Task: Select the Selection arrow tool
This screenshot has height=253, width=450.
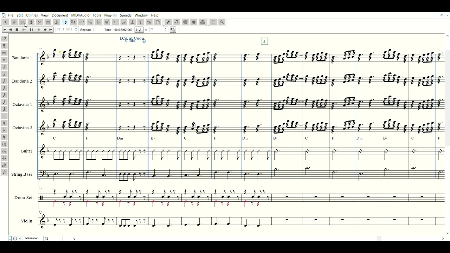Action: [5, 22]
